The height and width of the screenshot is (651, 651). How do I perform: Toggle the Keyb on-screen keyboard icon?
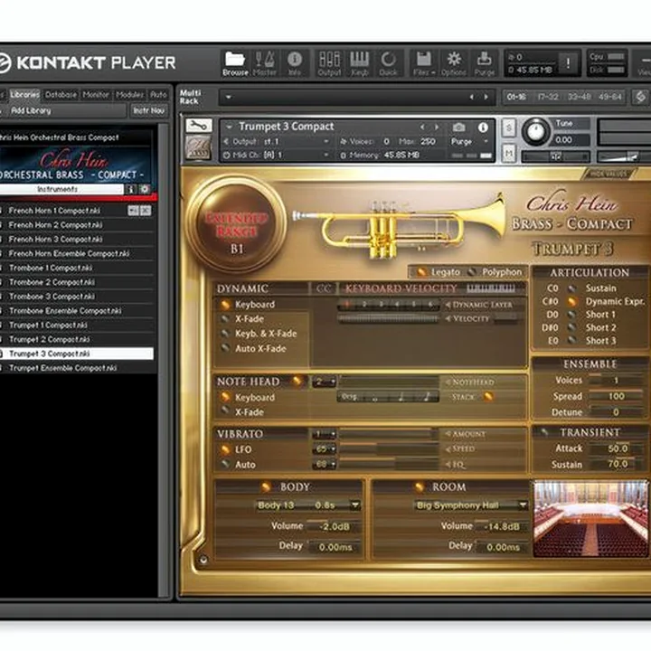click(360, 63)
